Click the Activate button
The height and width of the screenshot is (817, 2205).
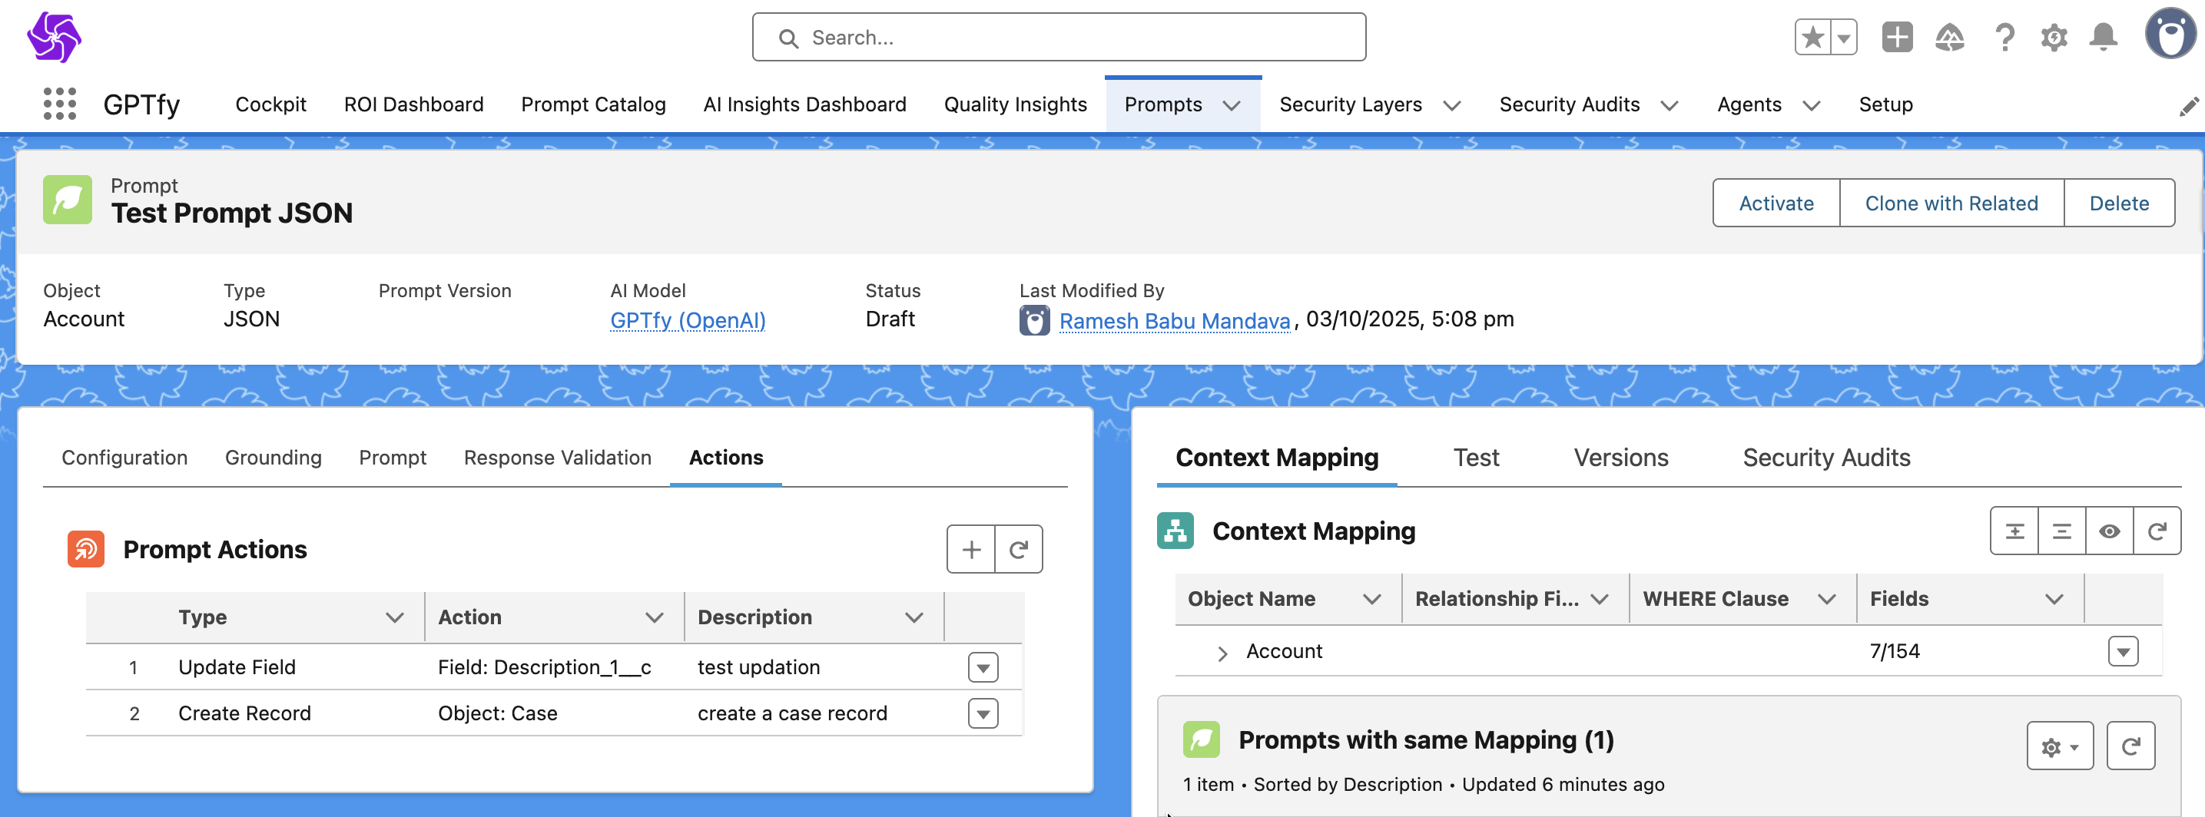(1776, 203)
